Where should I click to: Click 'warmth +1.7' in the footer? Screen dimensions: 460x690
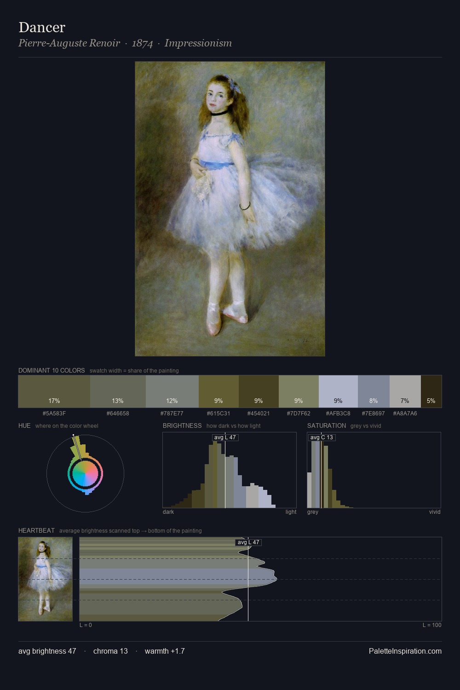[x=165, y=651]
